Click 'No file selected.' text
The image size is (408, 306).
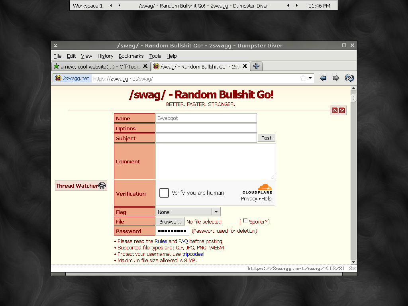click(204, 222)
